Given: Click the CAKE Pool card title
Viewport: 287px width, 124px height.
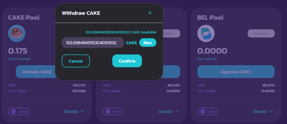Looking at the screenshot, I should pyautogui.click(x=24, y=18).
